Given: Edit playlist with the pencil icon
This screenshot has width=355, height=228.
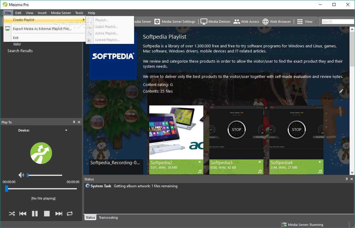Looking at the screenshot, I should tap(341, 91).
